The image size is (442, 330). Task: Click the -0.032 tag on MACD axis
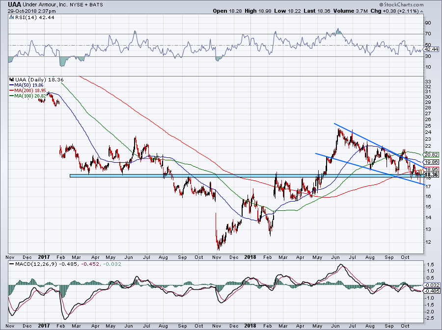point(432,285)
